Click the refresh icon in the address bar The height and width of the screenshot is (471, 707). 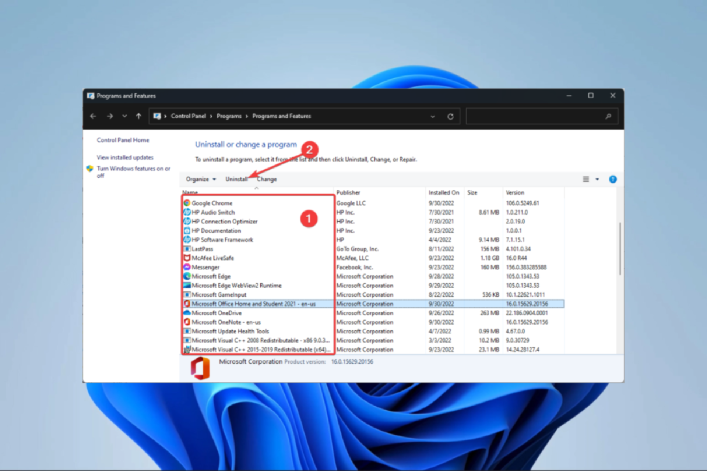[x=451, y=116]
